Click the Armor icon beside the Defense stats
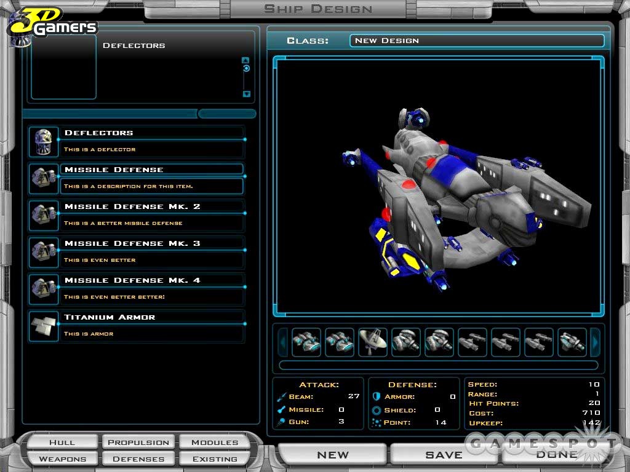630x472 pixels. point(376,396)
